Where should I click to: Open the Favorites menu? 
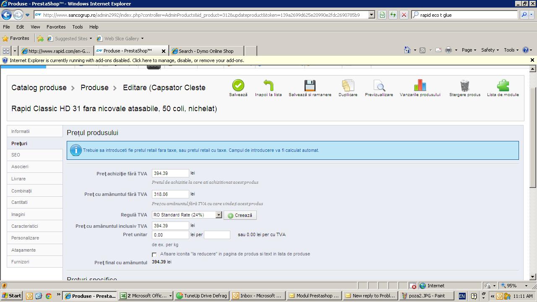[56, 26]
